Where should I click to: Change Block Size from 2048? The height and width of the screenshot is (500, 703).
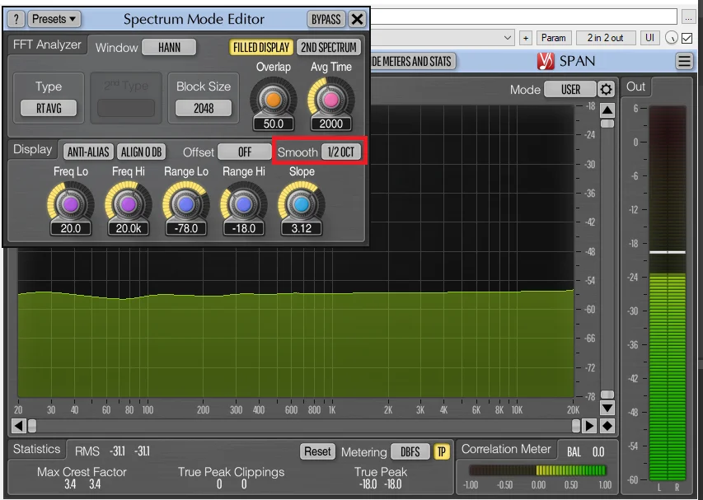203,109
